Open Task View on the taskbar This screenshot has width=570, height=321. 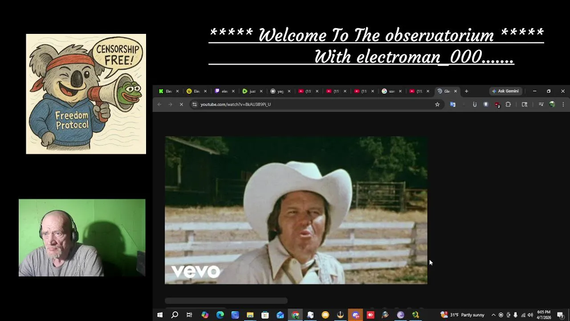(x=189, y=315)
